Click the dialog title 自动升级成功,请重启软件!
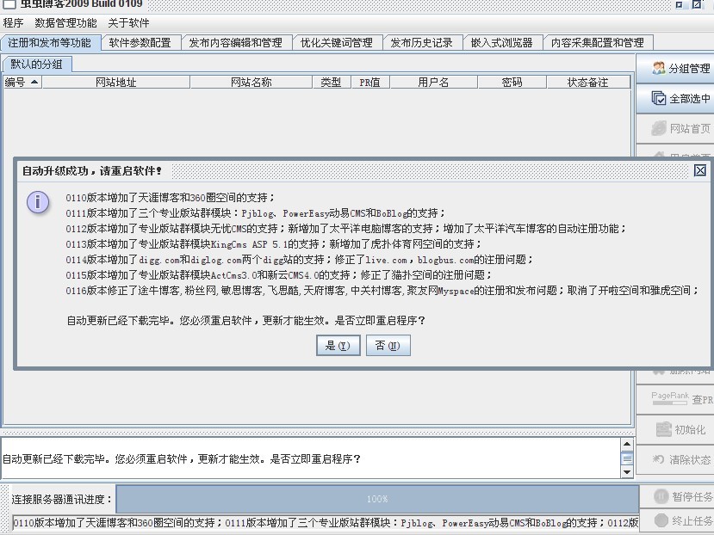This screenshot has width=714, height=535. [92, 170]
